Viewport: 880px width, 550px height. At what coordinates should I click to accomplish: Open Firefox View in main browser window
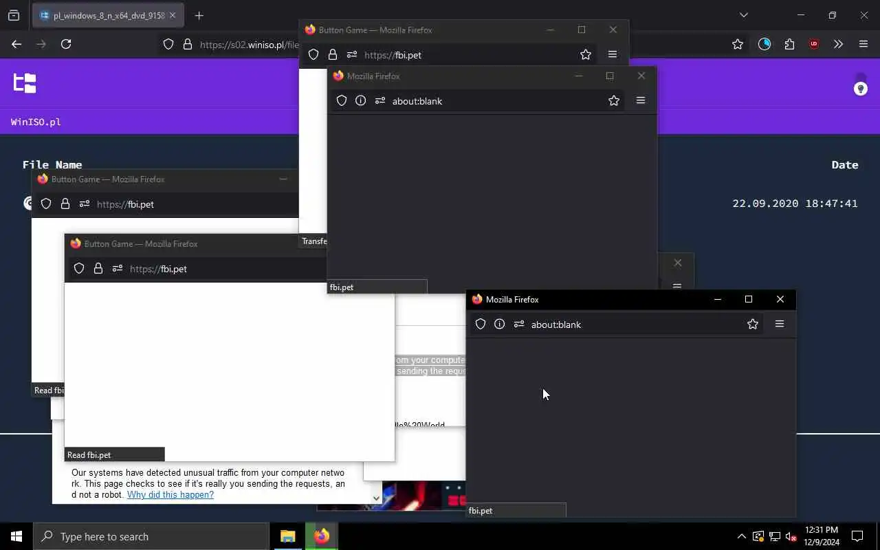[14, 15]
